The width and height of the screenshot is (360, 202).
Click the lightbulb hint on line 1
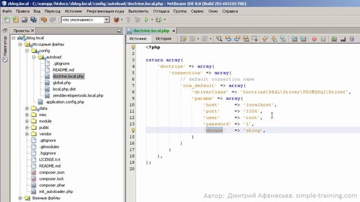(x=133, y=47)
